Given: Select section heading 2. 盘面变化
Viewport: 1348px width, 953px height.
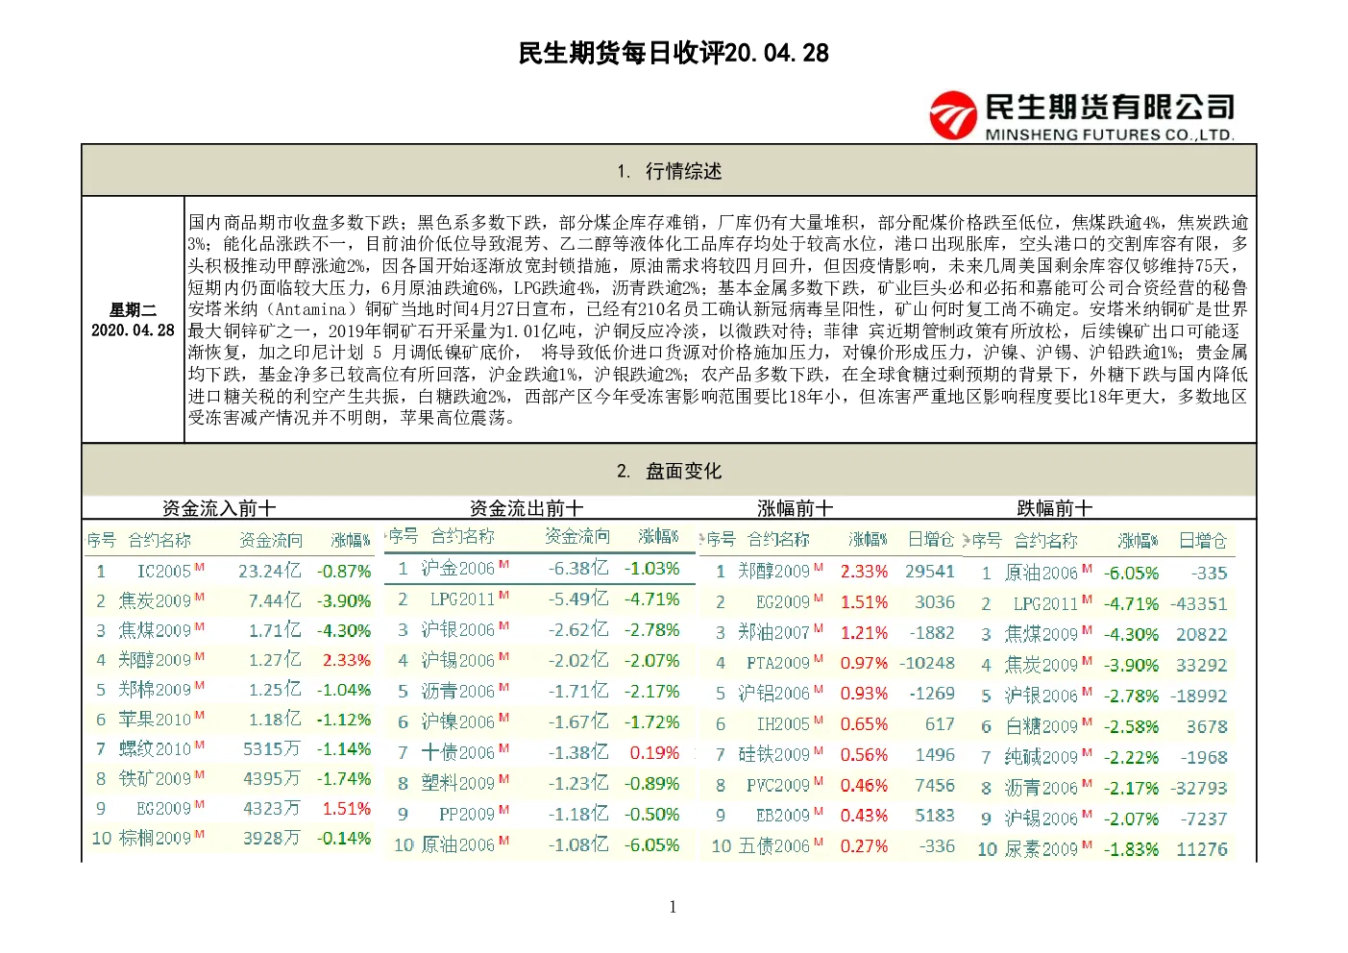Looking at the screenshot, I should 670,471.
